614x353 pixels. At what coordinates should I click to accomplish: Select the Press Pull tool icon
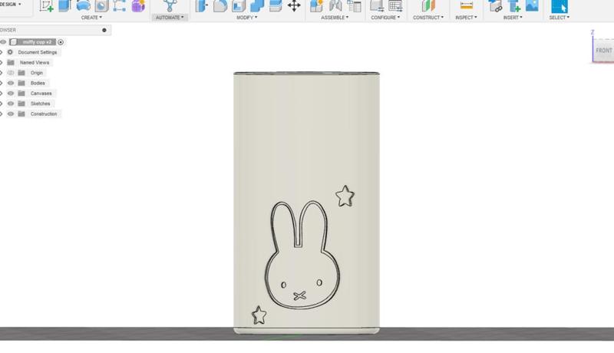[201, 5]
